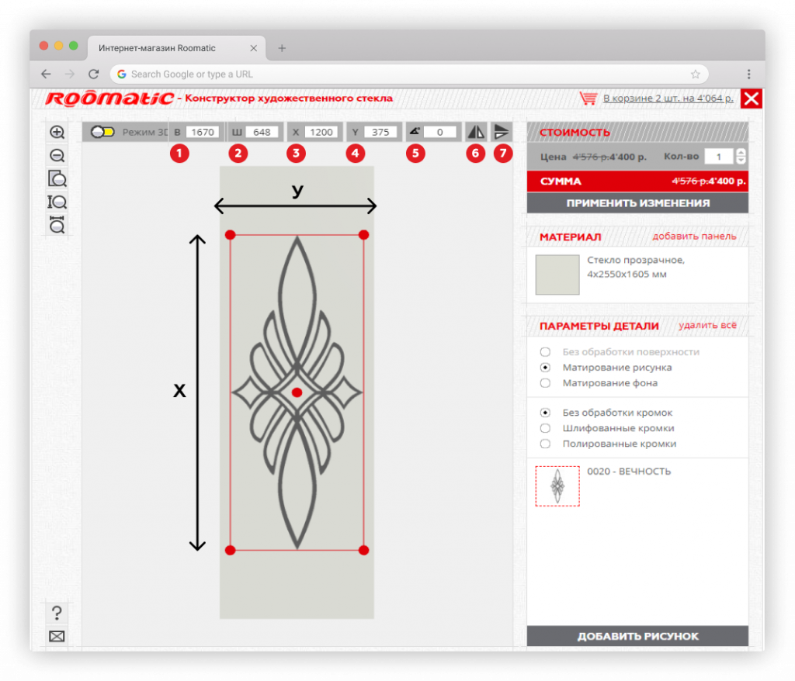
Task: Increase quantity with the stepper up arrow
Action: tap(741, 153)
